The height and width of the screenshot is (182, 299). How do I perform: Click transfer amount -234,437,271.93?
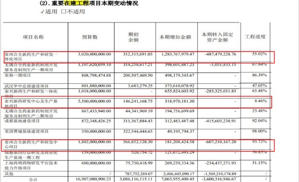point(221,163)
